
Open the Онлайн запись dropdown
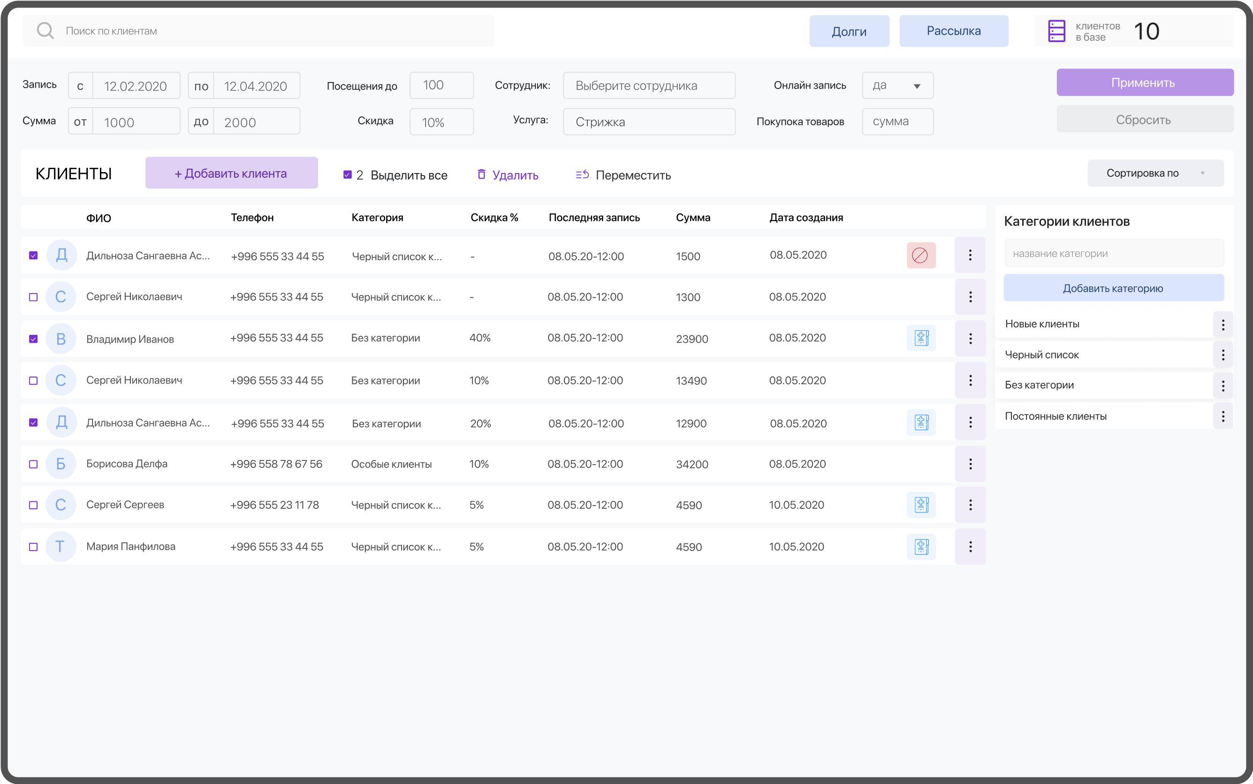[898, 85]
